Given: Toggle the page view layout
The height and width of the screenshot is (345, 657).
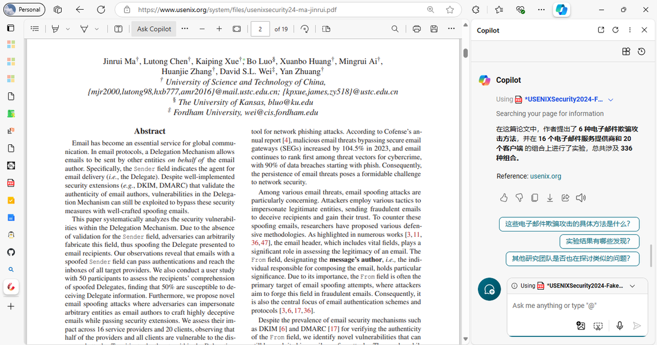Looking at the screenshot, I should point(326,29).
